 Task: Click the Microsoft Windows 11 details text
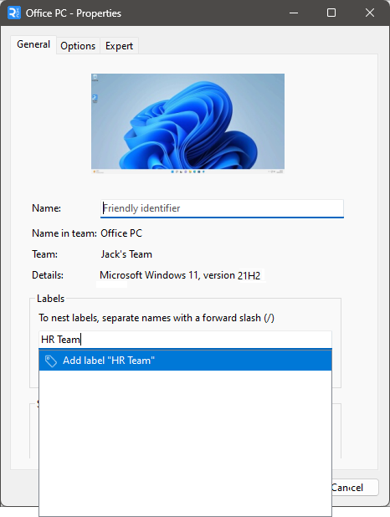[x=180, y=275]
